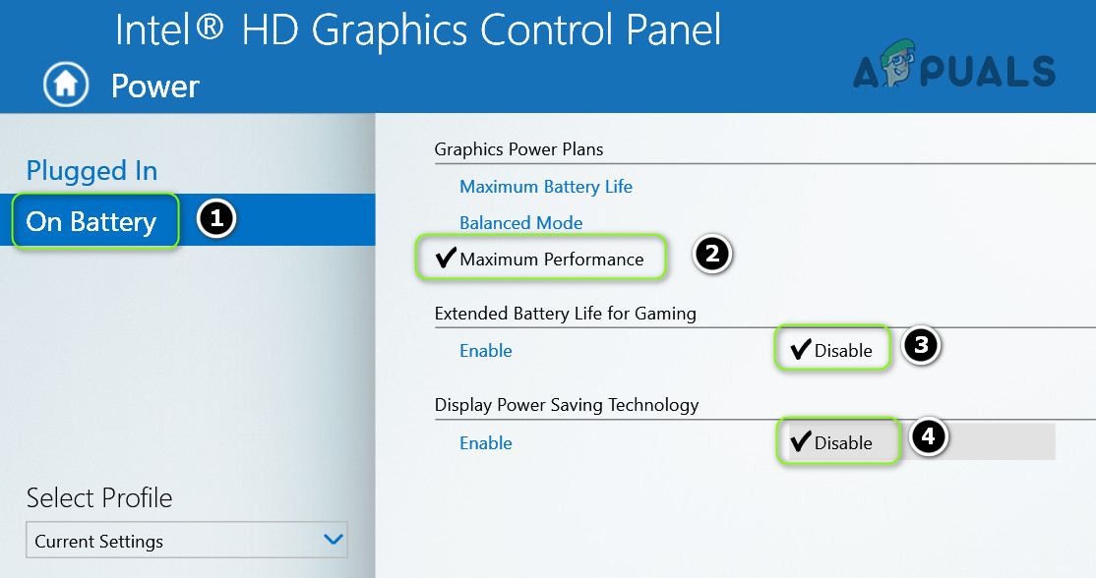Screen dimensions: 1096x578
Task: Click the Home icon button
Action: point(66,85)
